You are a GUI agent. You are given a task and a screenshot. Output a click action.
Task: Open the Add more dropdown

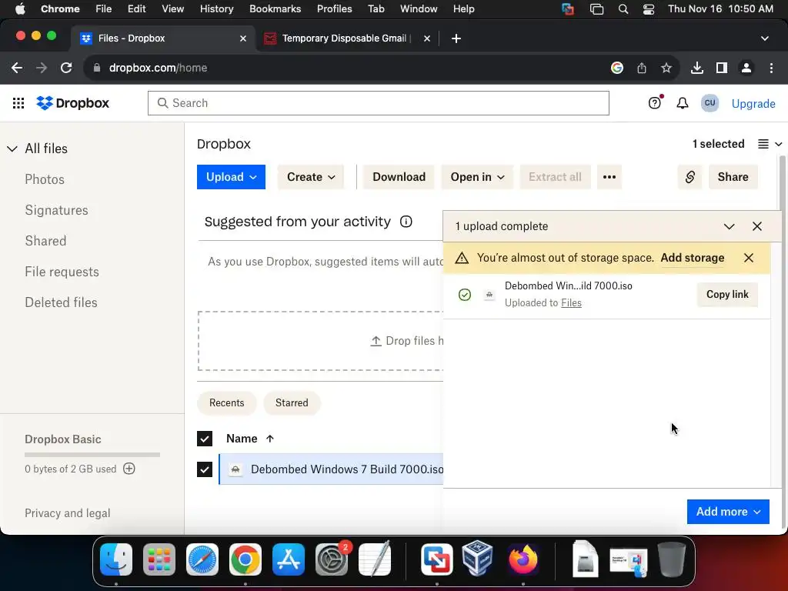point(728,512)
